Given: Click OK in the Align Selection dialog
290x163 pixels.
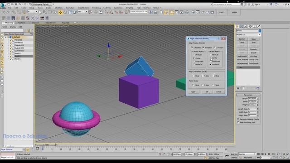Looking at the screenshot, I should (207, 91).
